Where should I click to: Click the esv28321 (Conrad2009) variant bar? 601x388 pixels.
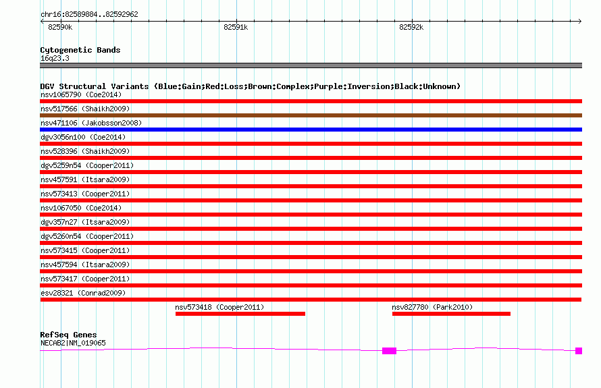(x=311, y=300)
